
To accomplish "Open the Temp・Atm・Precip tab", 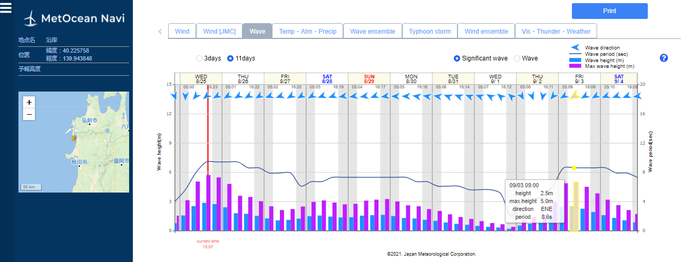I will coord(307,31).
